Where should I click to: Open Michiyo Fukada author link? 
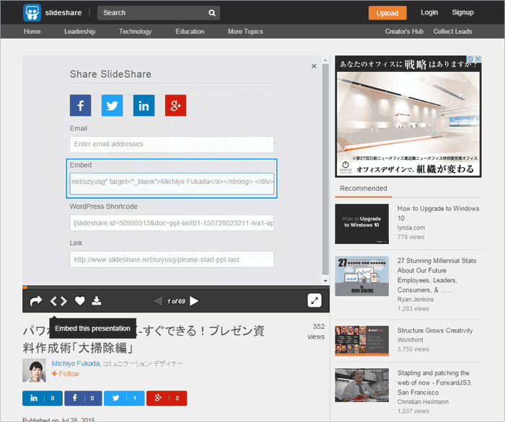76,364
